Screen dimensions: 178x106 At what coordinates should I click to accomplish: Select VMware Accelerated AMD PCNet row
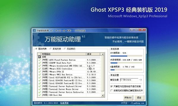pyautogui.click(x=69, y=66)
